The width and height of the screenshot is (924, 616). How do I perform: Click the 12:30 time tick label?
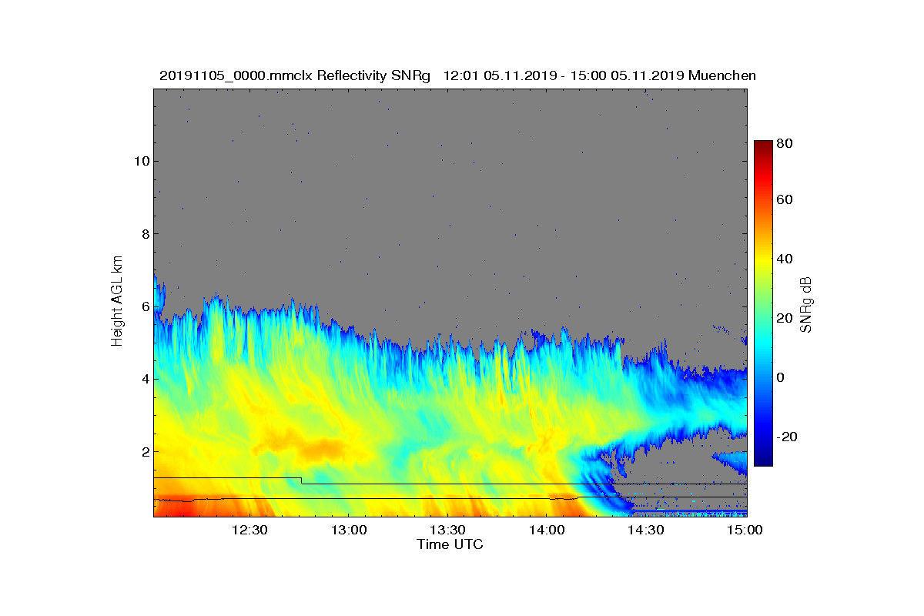249,530
